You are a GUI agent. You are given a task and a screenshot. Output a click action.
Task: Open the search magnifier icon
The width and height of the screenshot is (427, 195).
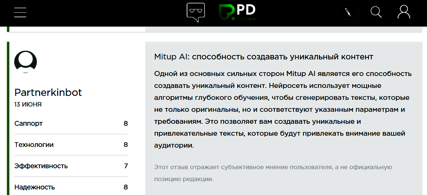point(376,12)
